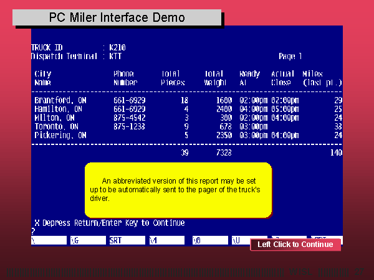Viewport: 374px width, 280px height.
Task: Click Brantford's total pieces value 18
Action: click(185, 100)
